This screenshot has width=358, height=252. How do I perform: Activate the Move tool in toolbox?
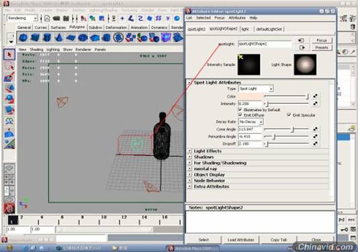click(9, 88)
